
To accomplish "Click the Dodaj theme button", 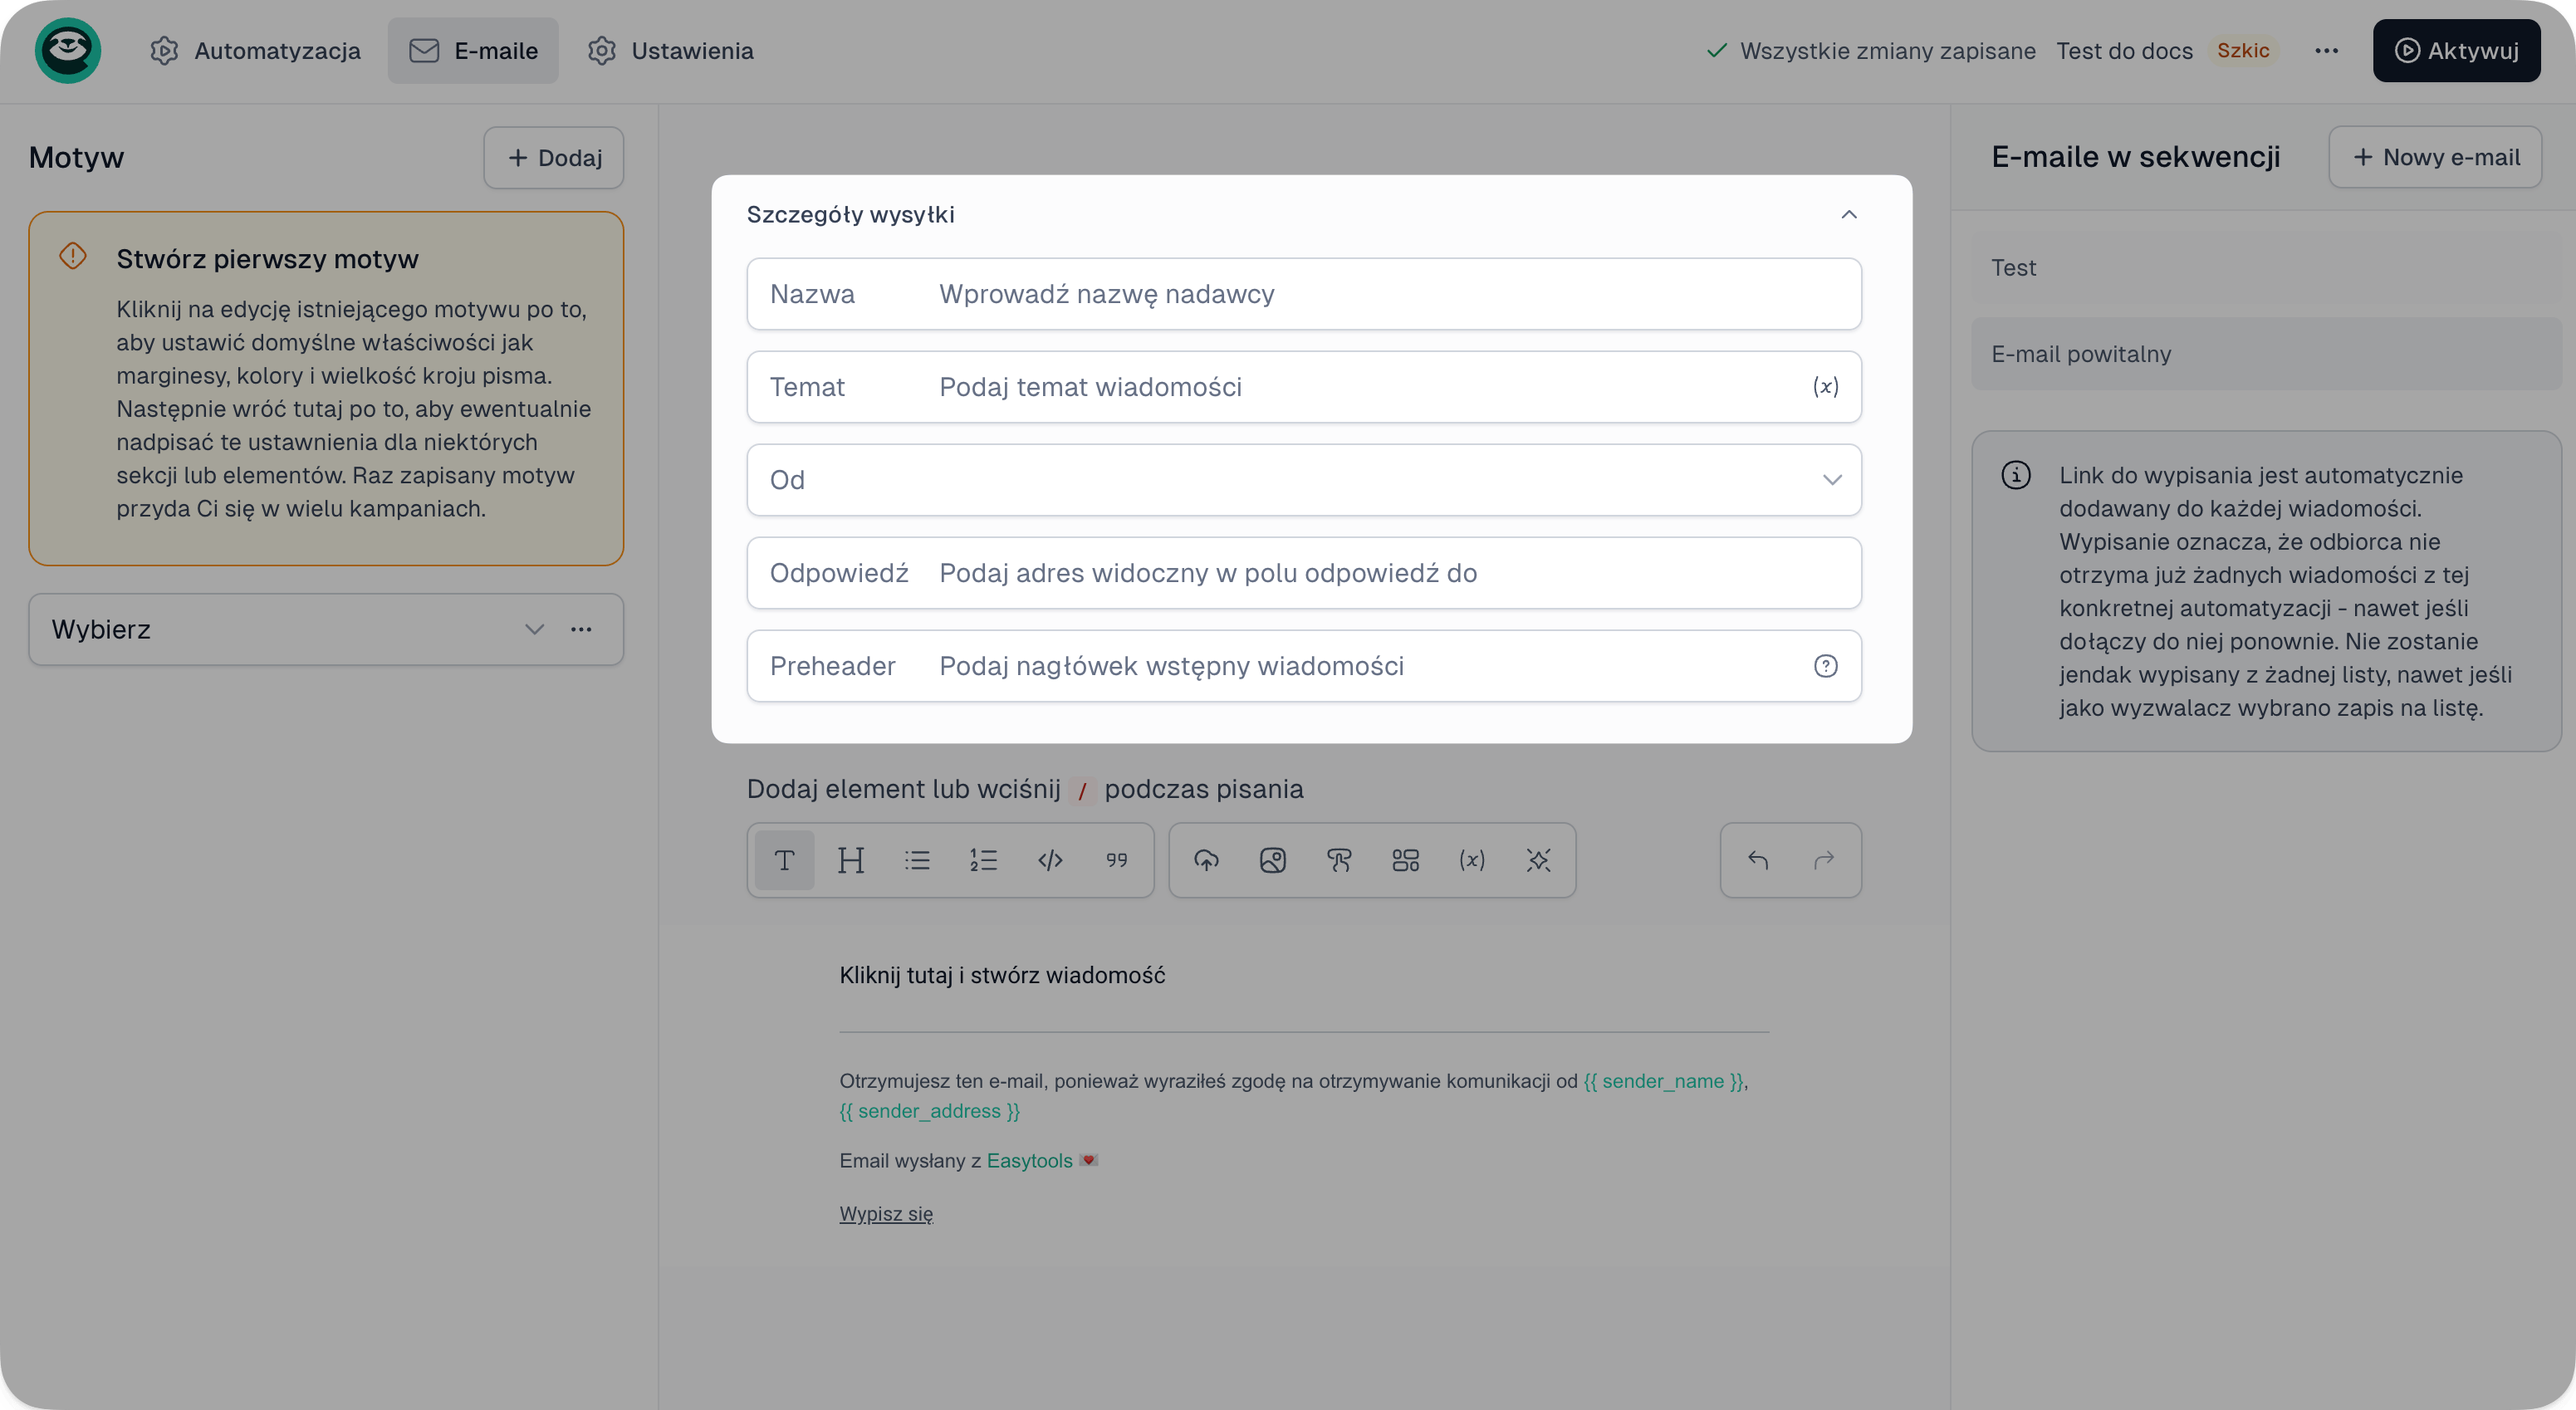I will pyautogui.click(x=553, y=158).
